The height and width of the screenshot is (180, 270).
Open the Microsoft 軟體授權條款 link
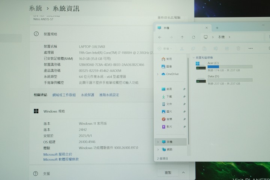coord(61,159)
